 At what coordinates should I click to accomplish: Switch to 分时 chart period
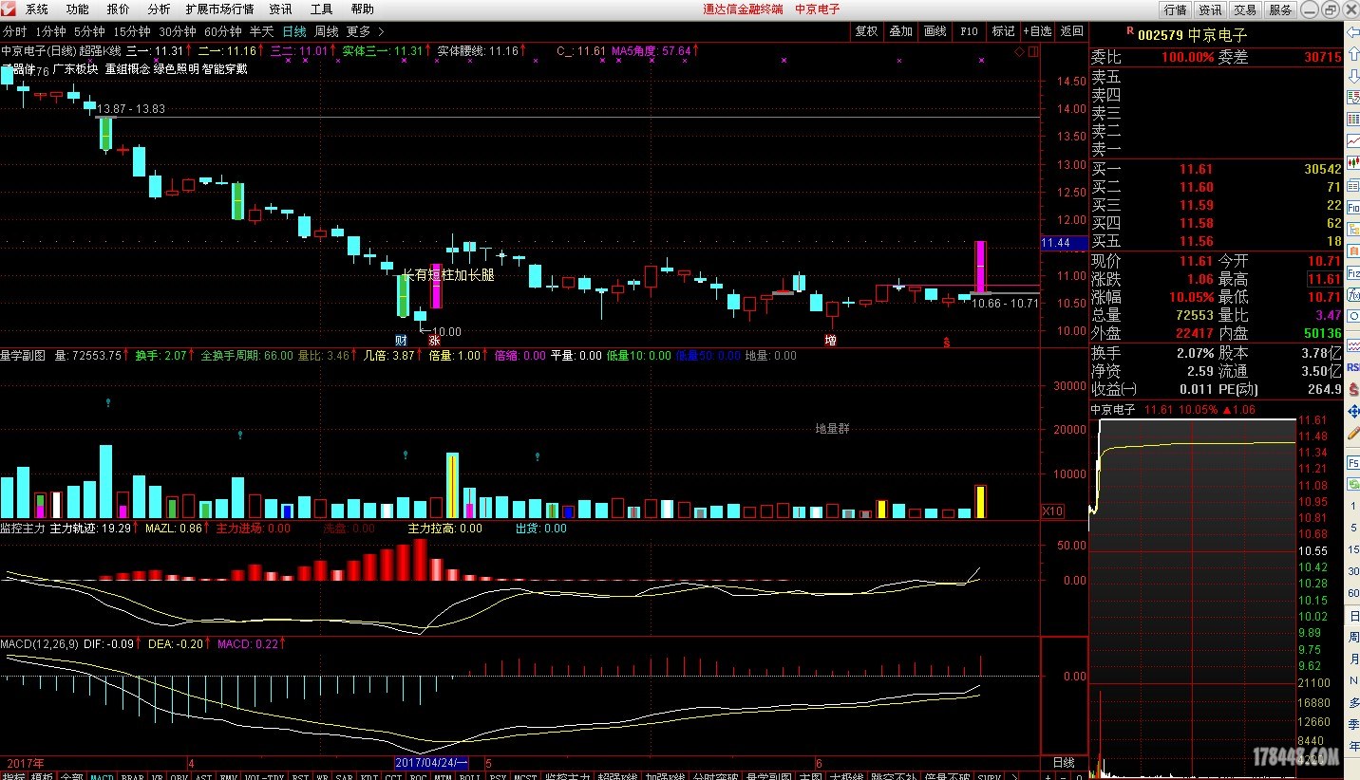tap(14, 31)
